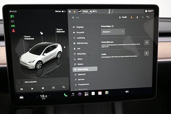
Task: Tap the speaker volume icon
Action: 127,92
